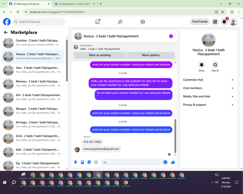Viewport: 243px width, 194px height.
Task: Click Yessica header title in chat
Action: [111, 36]
